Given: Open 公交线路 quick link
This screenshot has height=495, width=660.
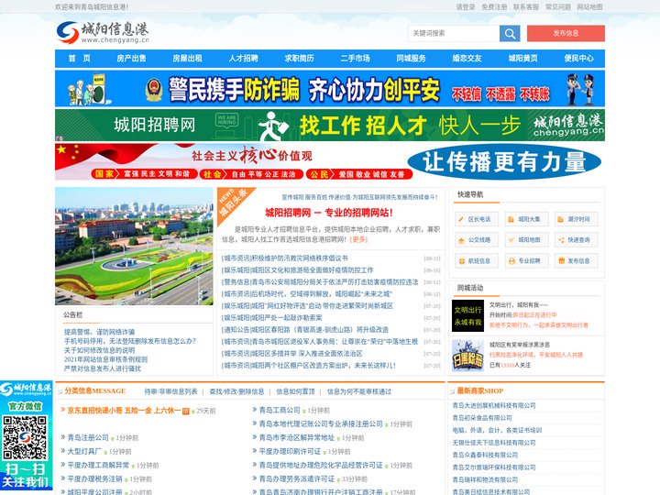Looking at the screenshot, I should pyautogui.click(x=477, y=240).
